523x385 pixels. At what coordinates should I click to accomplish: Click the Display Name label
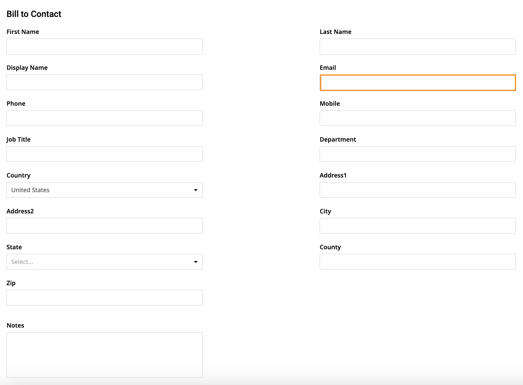tap(27, 68)
